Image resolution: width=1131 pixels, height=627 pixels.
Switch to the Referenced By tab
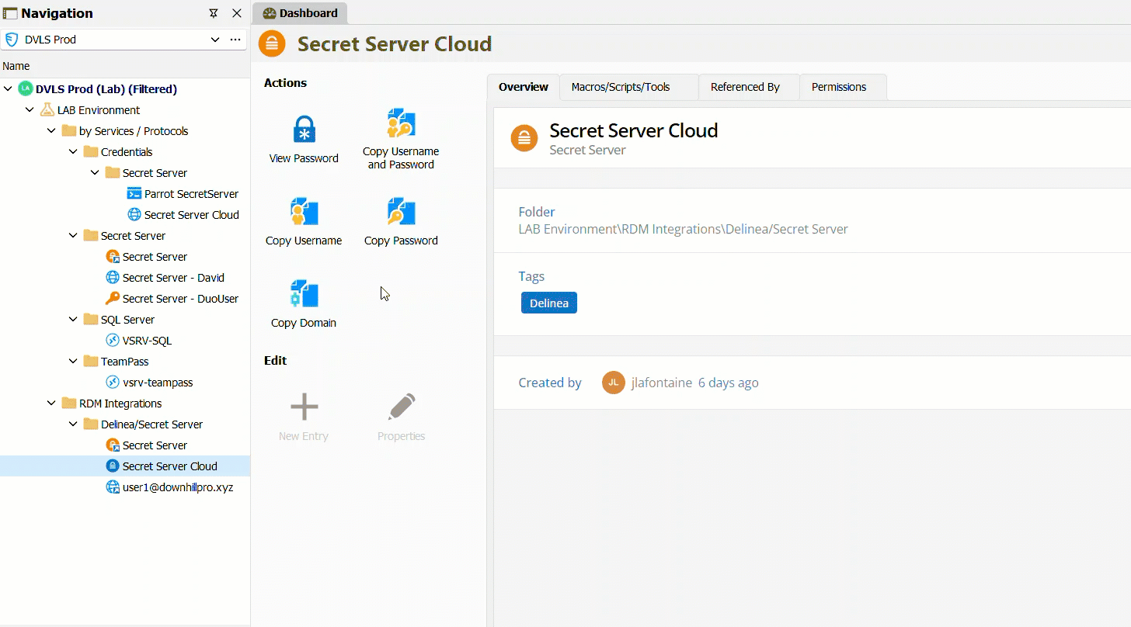pyautogui.click(x=744, y=87)
